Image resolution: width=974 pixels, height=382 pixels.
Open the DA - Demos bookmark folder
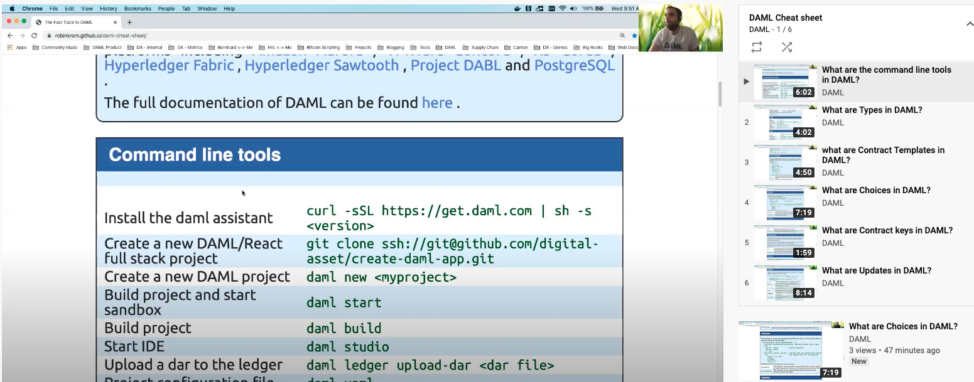tap(551, 47)
